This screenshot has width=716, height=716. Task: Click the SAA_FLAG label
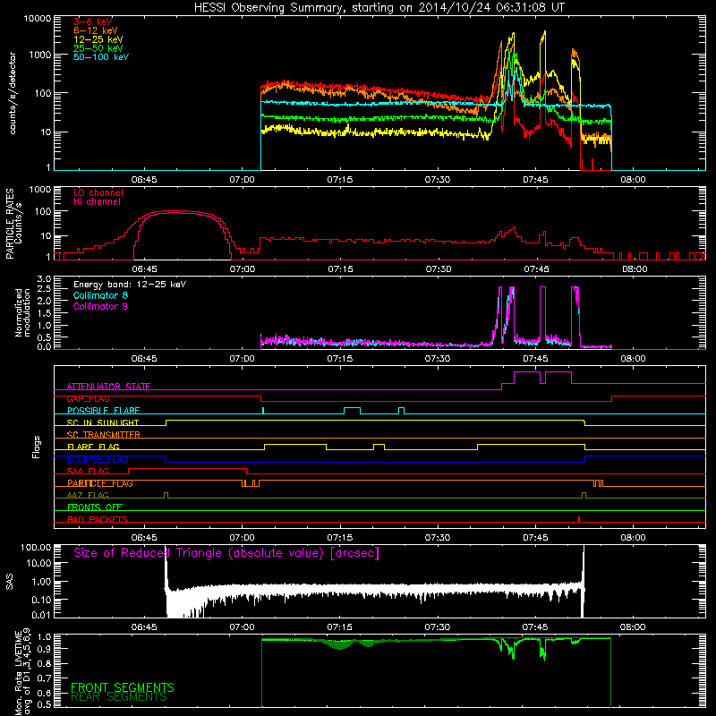pyautogui.click(x=88, y=471)
